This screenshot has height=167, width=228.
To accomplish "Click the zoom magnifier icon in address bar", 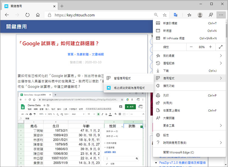I will pyautogui.click(x=156, y=15).
